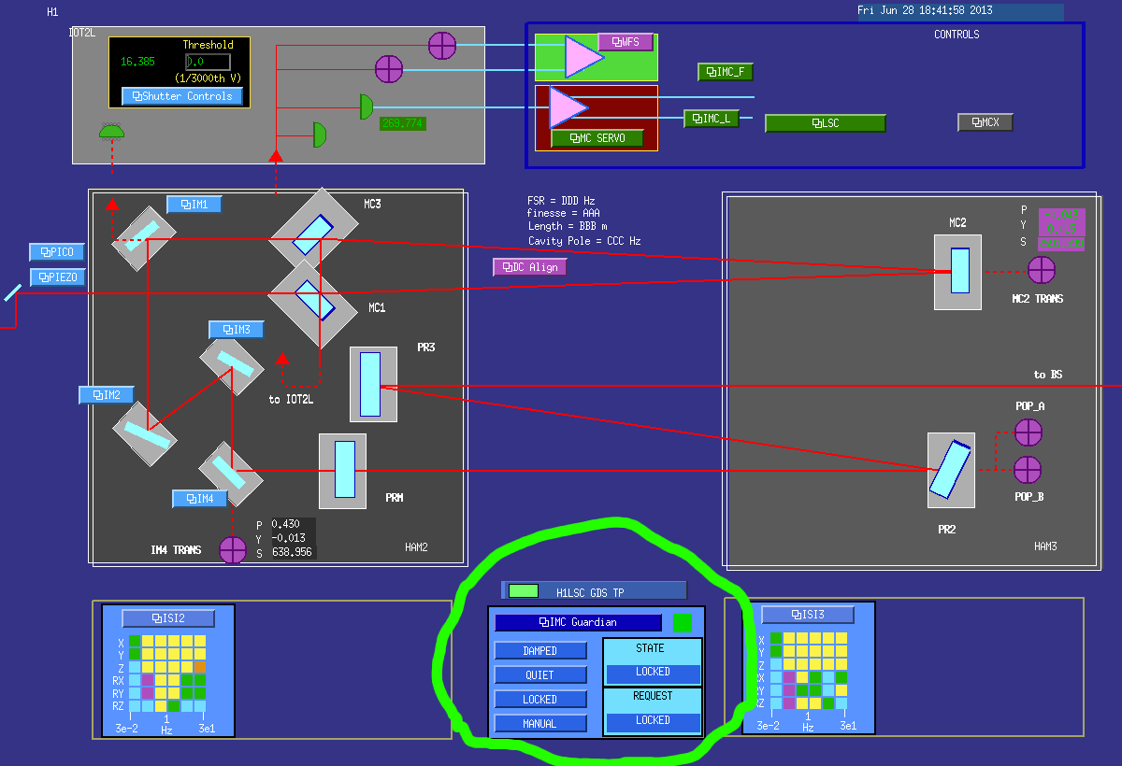Click the POP_A photodiode icon

click(x=1028, y=433)
